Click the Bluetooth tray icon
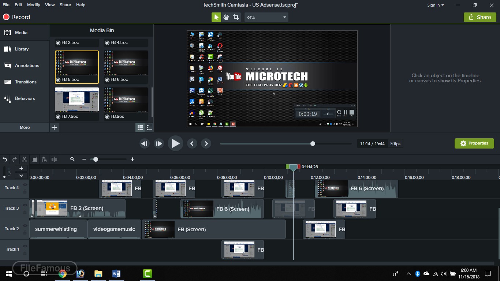Screen dimensions: 500x281 pyautogui.click(x=417, y=273)
